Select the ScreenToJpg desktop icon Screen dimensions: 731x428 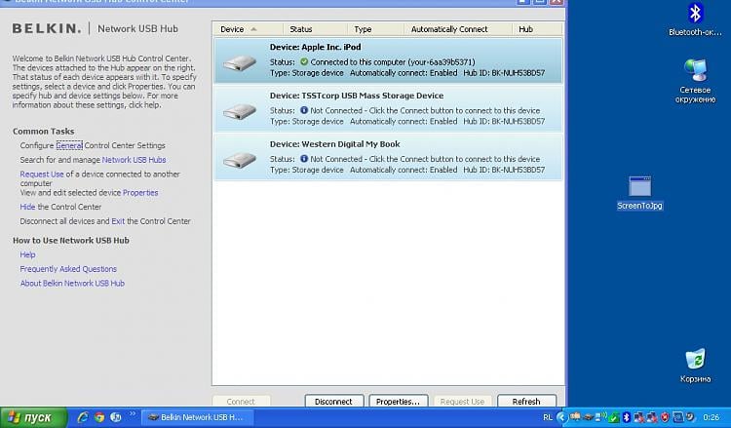coord(639,193)
